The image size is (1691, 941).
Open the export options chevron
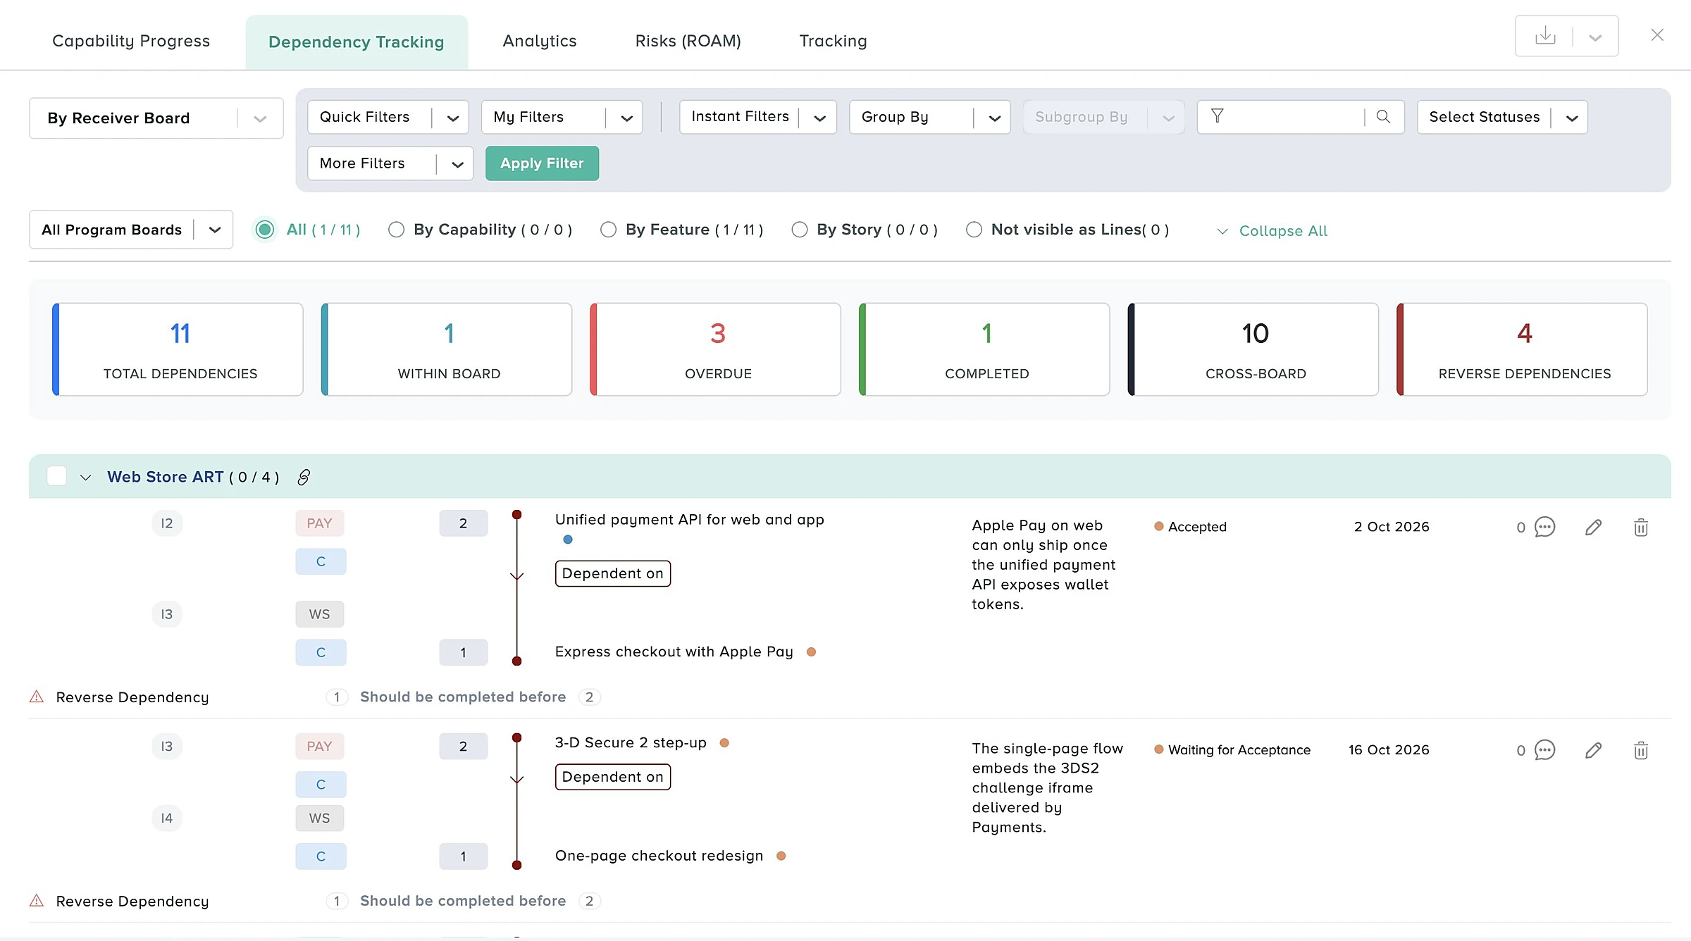point(1595,37)
